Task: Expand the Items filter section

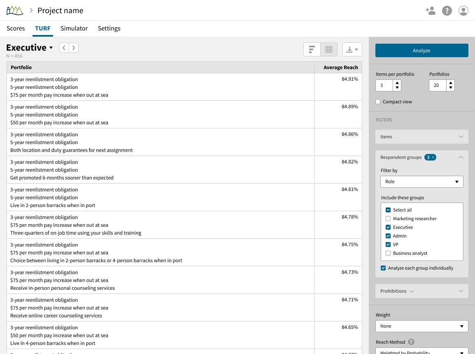Action: [421, 137]
